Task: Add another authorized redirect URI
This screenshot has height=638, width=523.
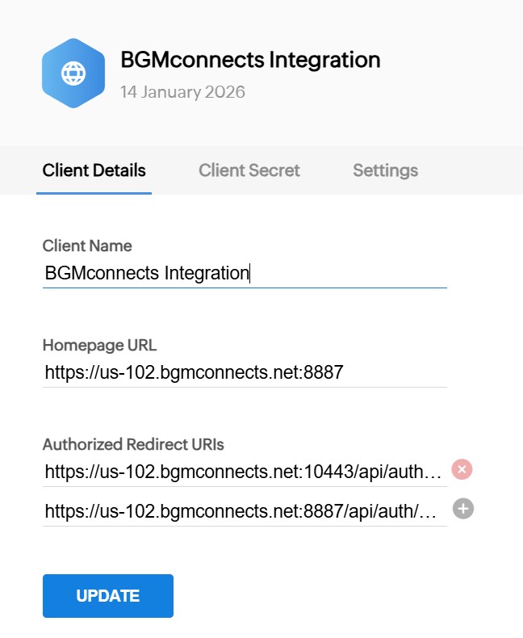Action: tap(462, 509)
